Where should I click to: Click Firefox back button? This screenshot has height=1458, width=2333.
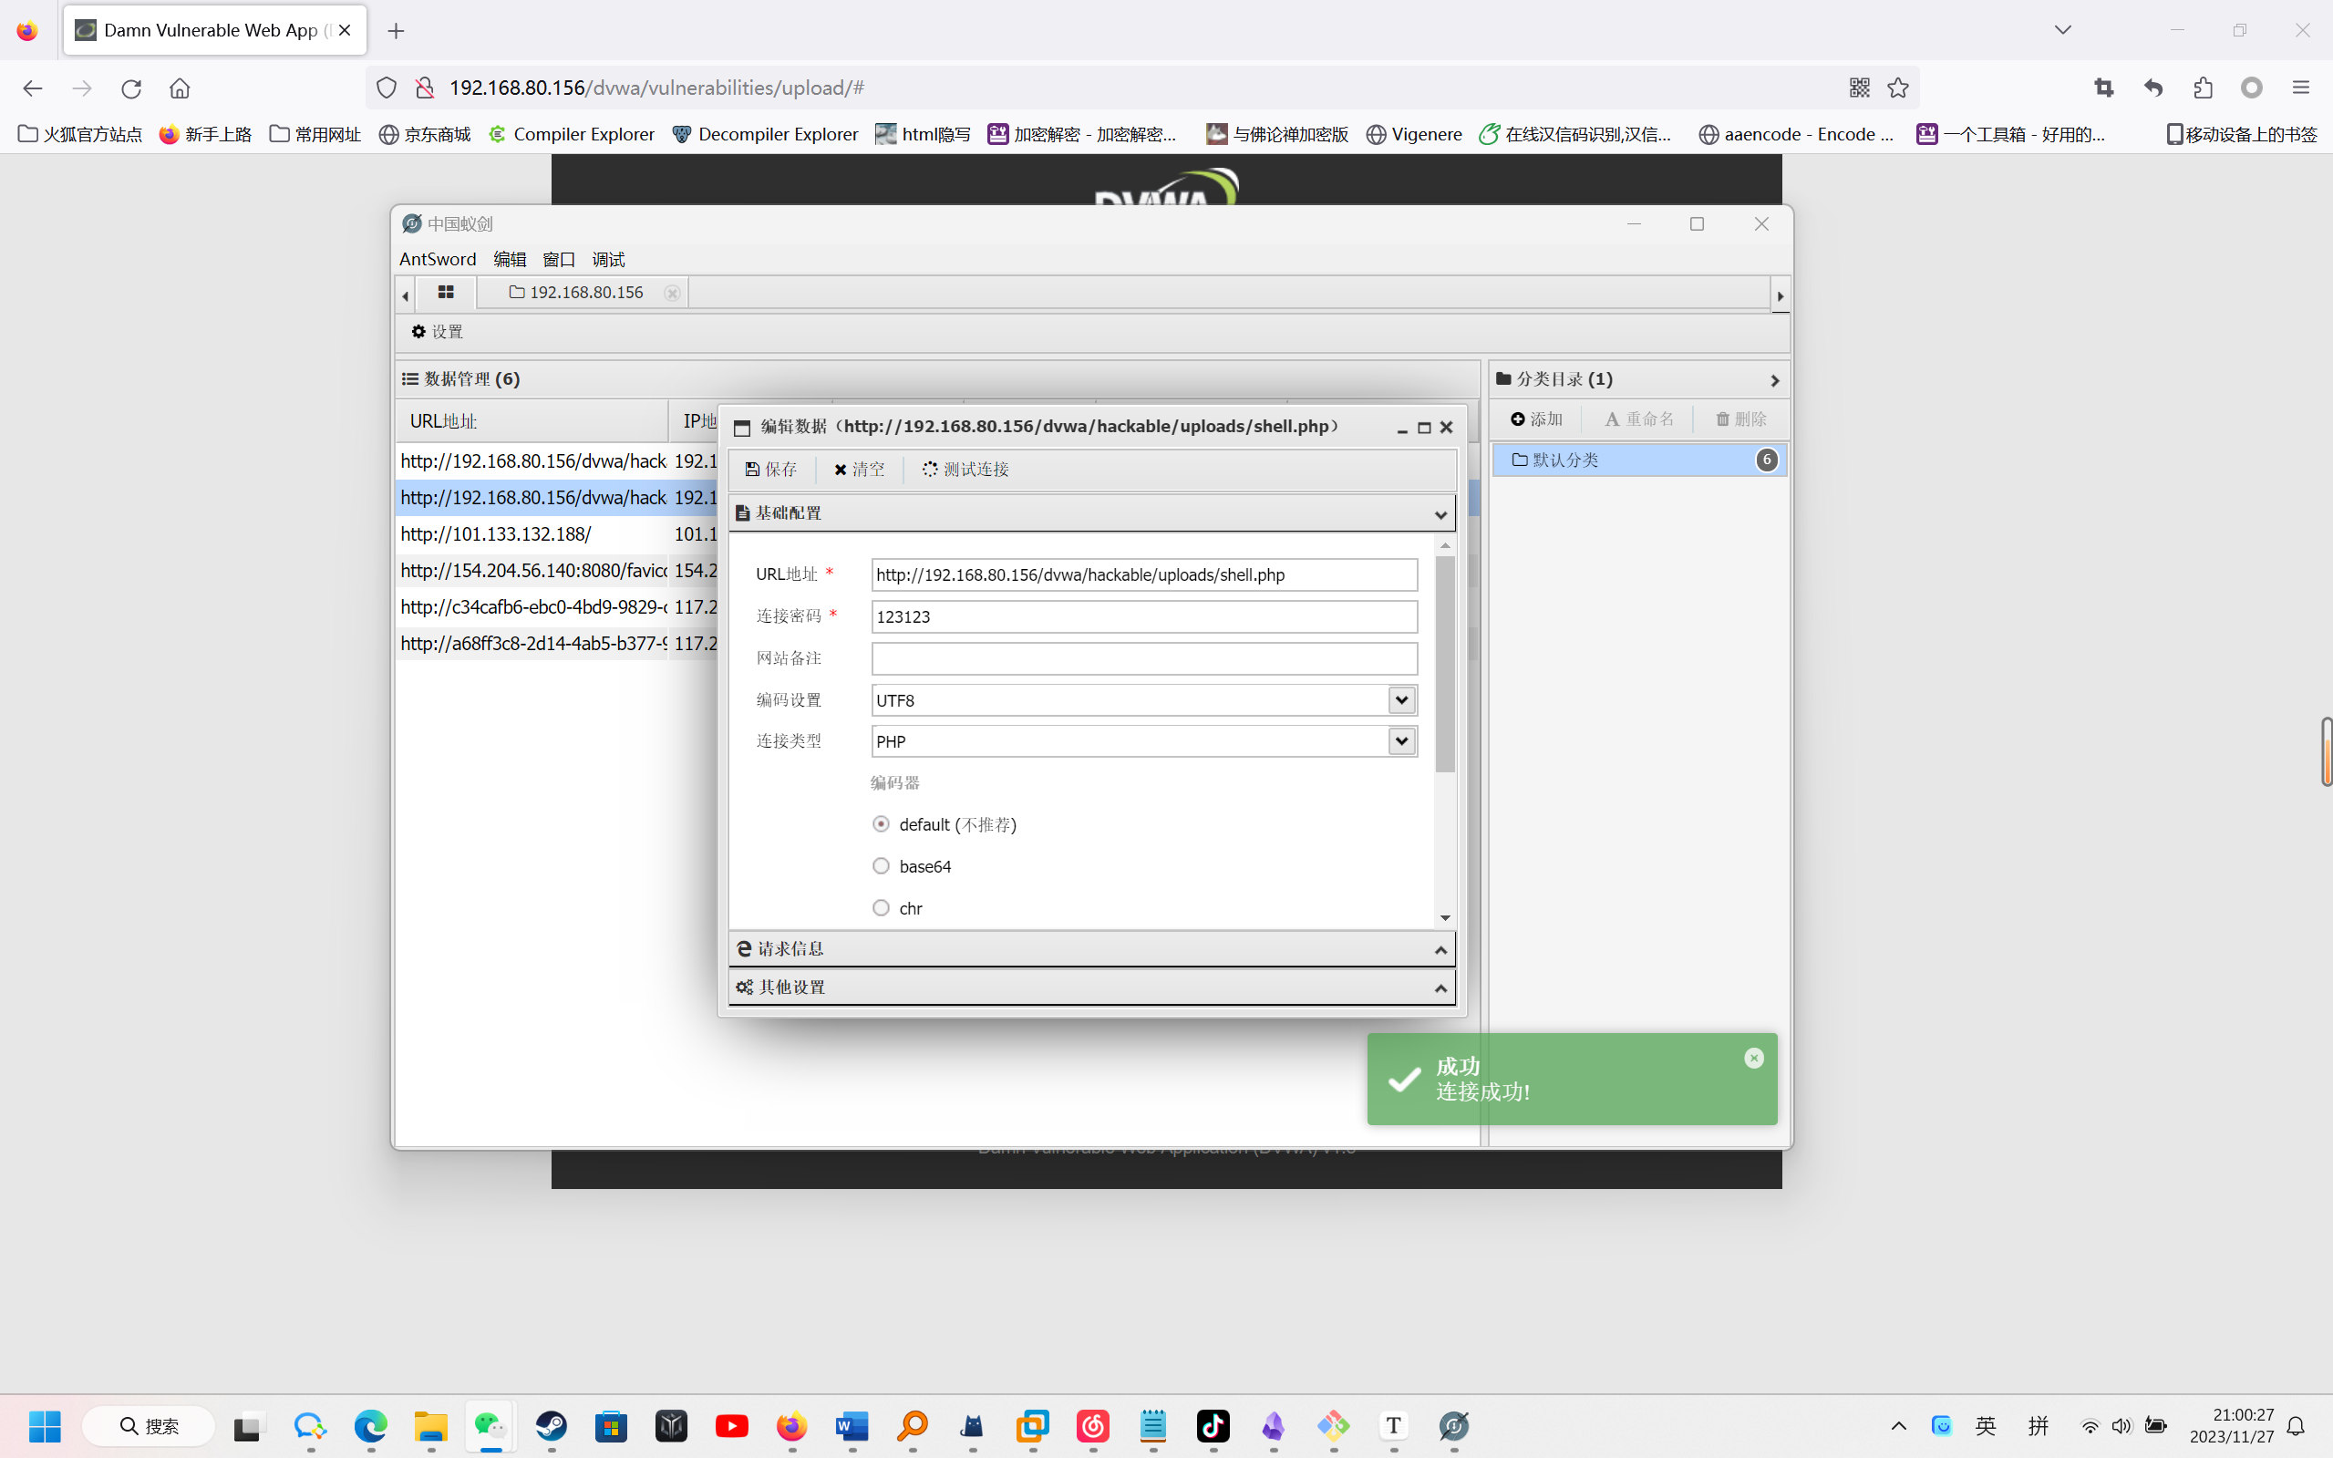32,88
